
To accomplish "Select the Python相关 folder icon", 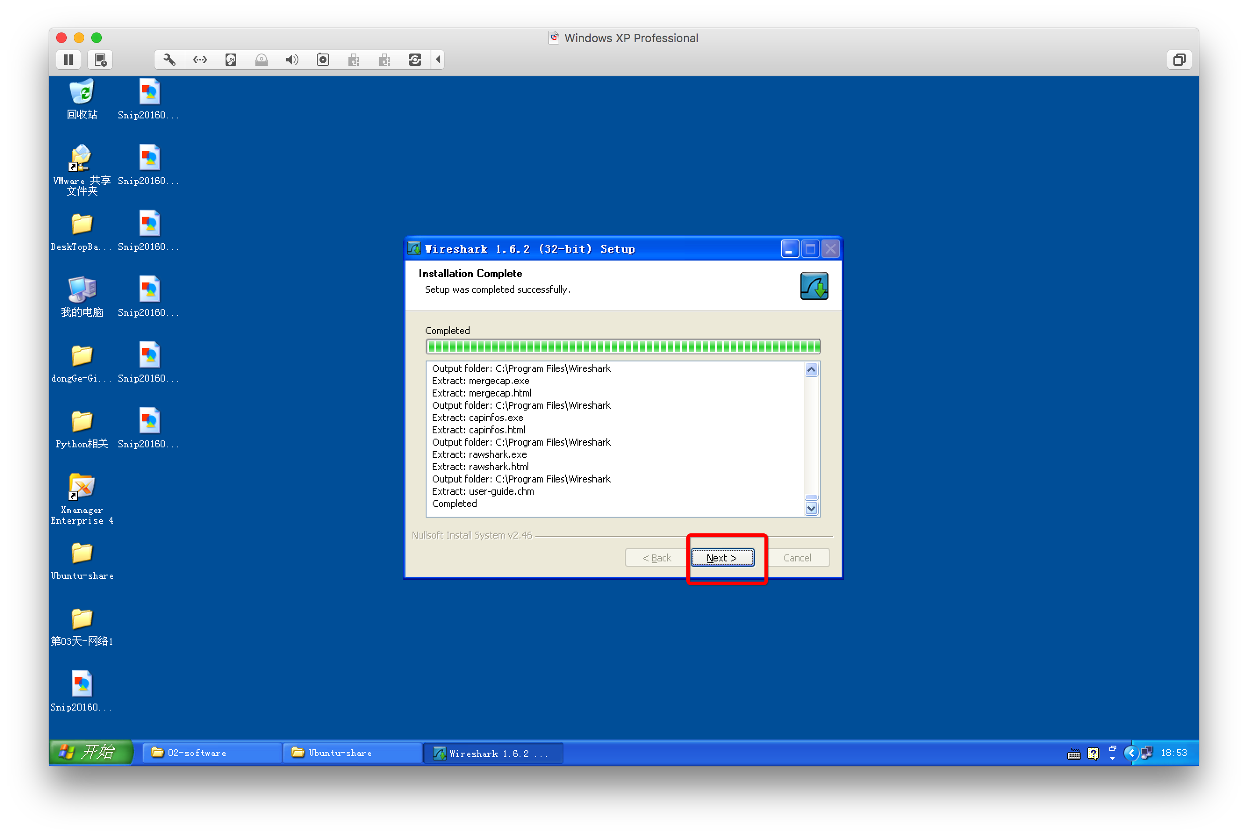I will click(82, 422).
